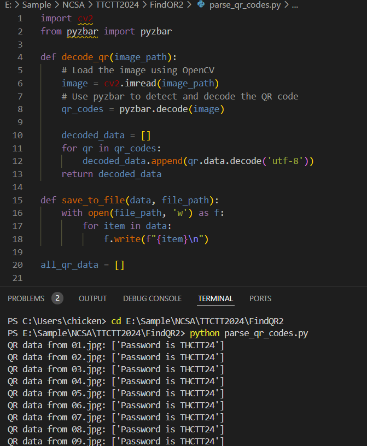Click terminal output line for 01.jpg
Viewport: 367px width, 446px height.
pos(115,345)
